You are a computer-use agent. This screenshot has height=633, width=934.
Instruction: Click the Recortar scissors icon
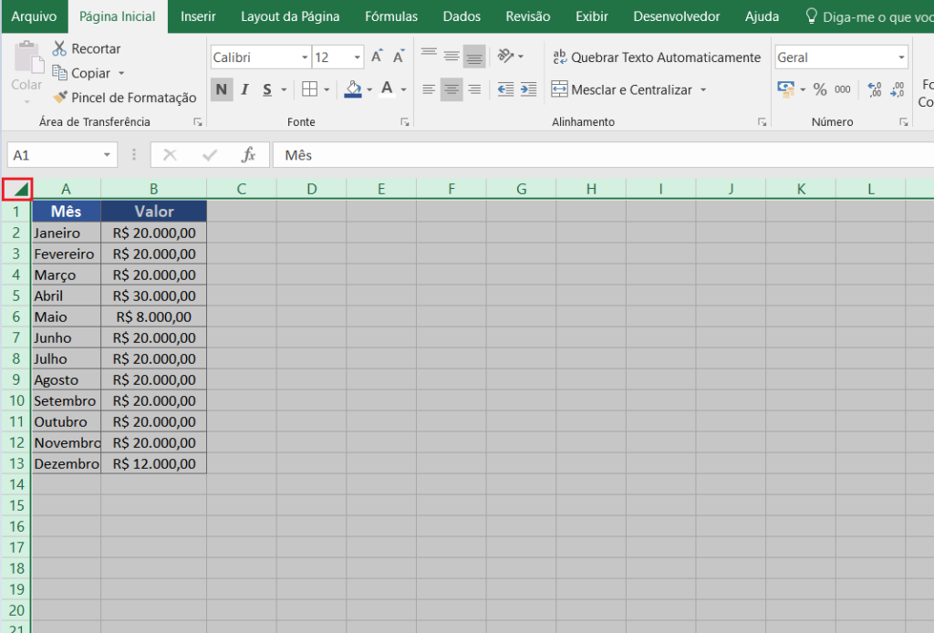(59, 48)
